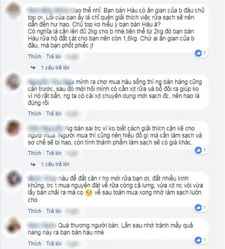
Task: Click Trả lời under the first comment
Action: pos(54,56)
